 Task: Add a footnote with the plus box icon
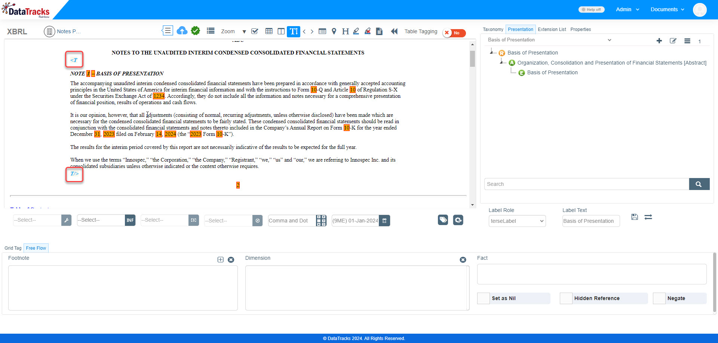pos(221,260)
